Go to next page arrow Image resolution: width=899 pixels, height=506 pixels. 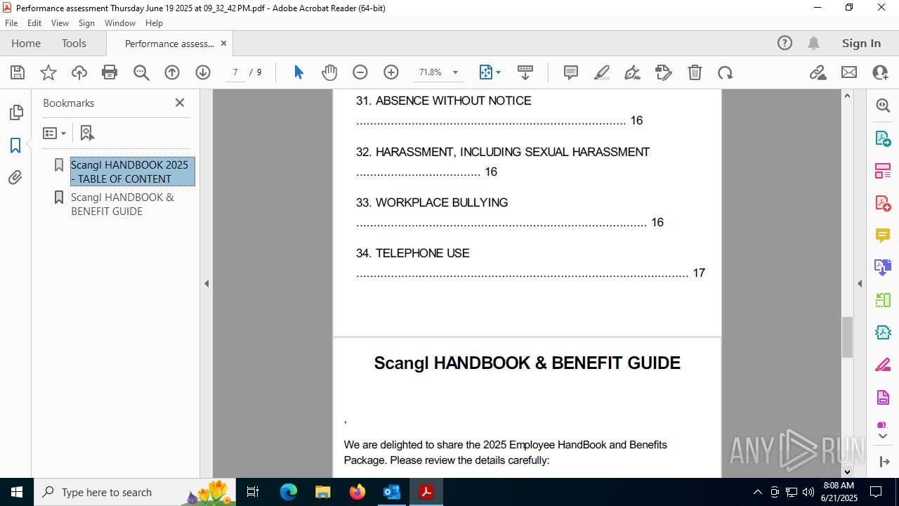(x=203, y=72)
